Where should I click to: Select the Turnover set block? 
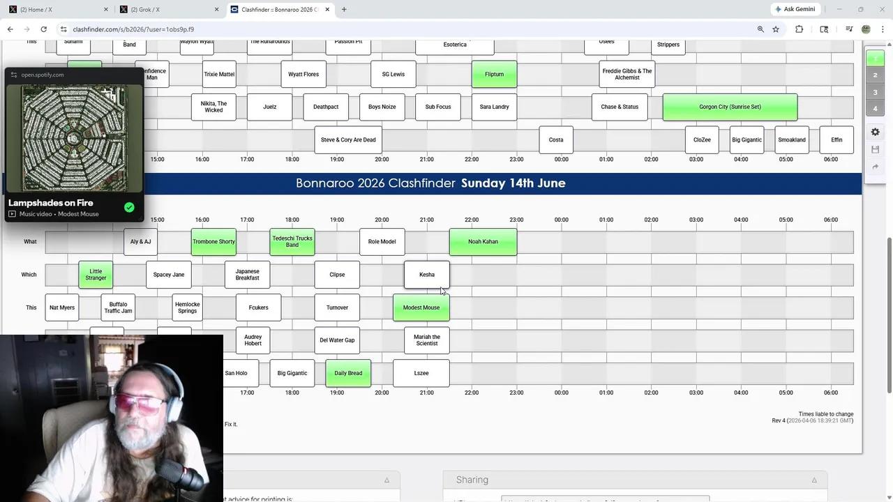tap(337, 307)
